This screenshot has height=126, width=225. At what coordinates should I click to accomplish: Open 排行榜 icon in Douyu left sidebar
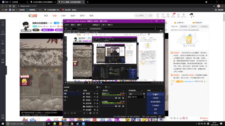point(3,32)
